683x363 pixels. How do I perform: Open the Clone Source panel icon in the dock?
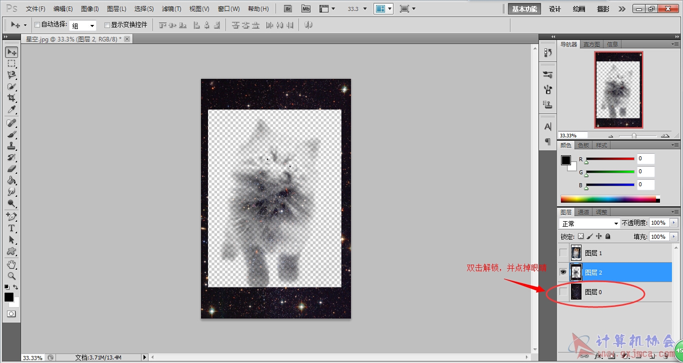548,105
